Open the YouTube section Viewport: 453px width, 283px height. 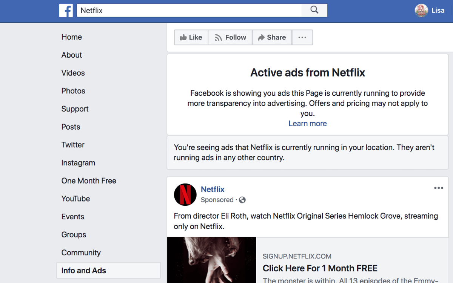pyautogui.click(x=76, y=199)
